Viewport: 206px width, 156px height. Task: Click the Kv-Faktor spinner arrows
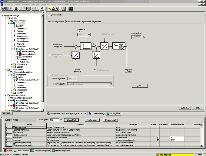[x=89, y=35]
